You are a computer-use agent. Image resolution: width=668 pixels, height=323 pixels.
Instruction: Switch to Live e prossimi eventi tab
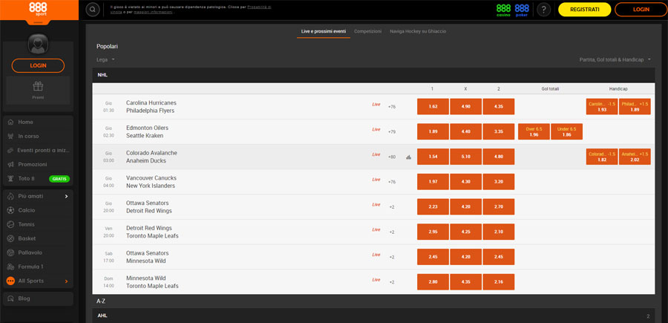(x=324, y=31)
